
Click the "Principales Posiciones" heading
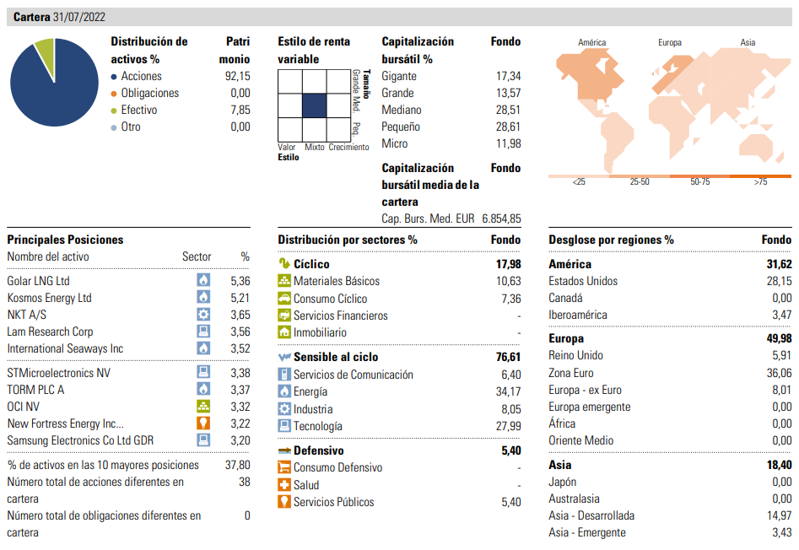tap(65, 240)
